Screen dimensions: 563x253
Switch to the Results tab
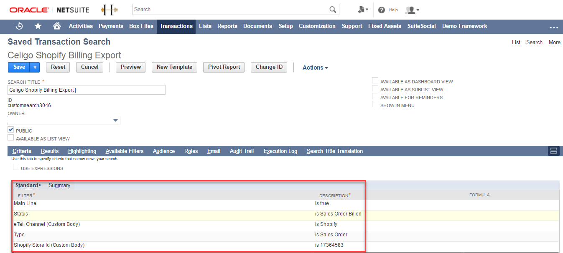[x=50, y=151]
